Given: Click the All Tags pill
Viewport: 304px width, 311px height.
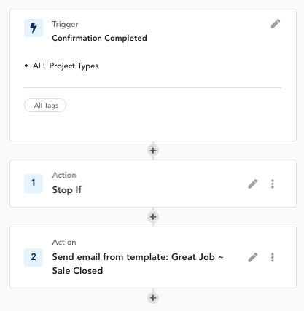Looking at the screenshot, I should (45, 106).
